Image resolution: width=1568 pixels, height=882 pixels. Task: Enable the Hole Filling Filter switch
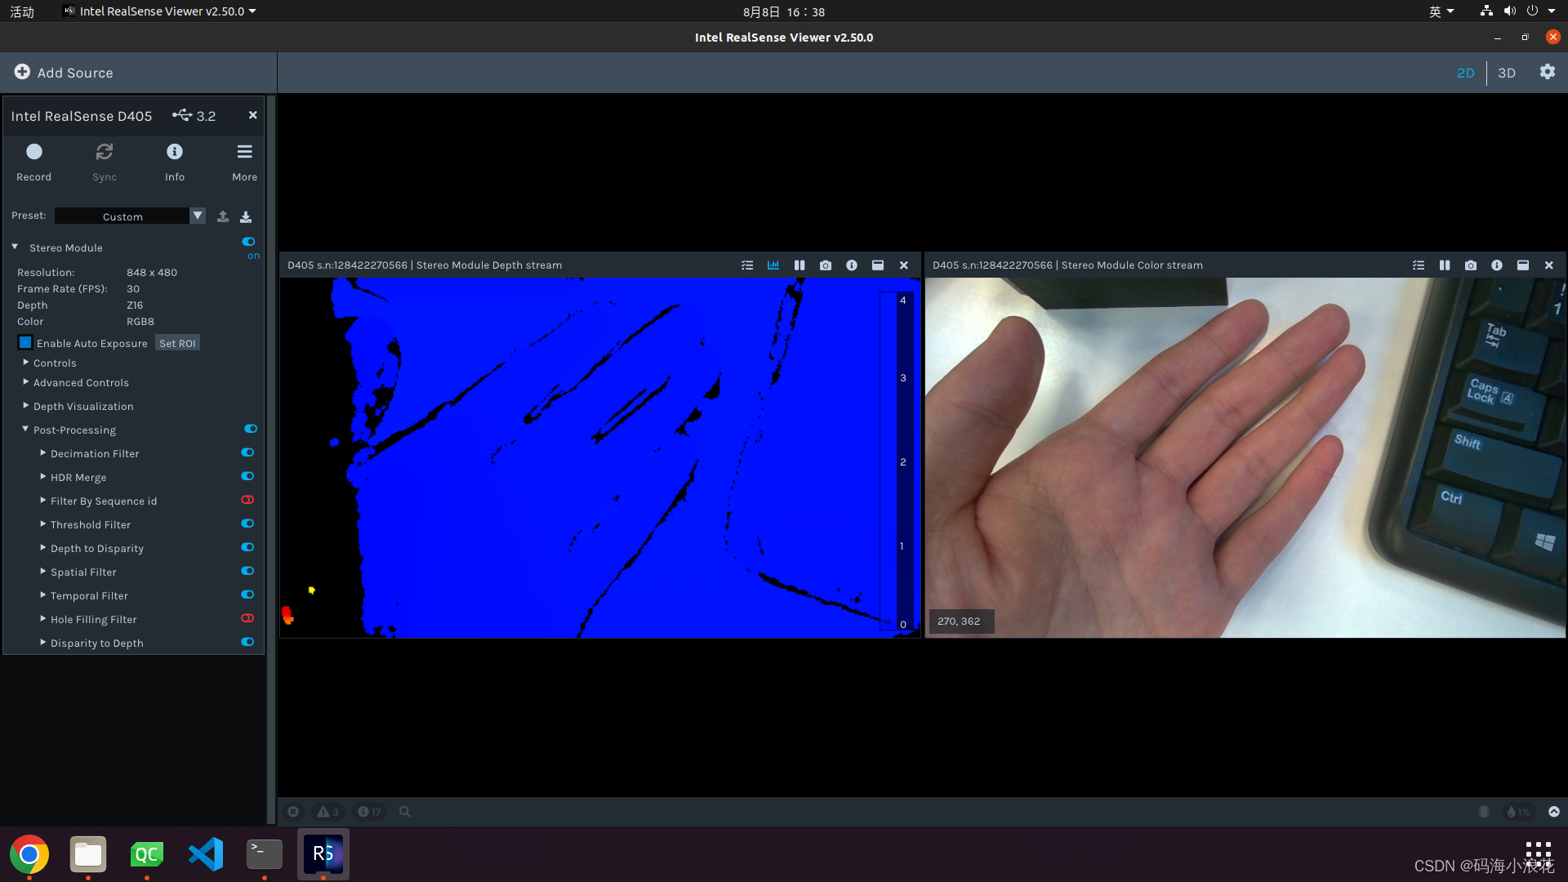point(247,618)
